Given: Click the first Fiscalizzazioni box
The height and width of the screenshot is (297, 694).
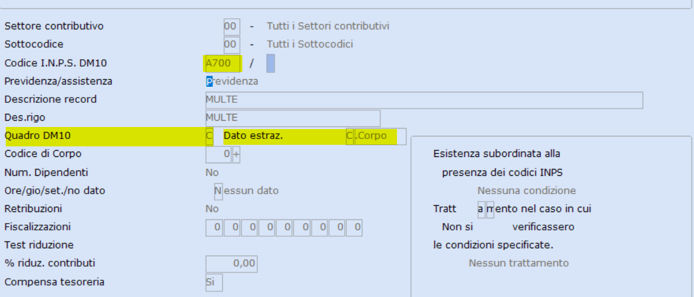Looking at the screenshot, I should click(215, 227).
